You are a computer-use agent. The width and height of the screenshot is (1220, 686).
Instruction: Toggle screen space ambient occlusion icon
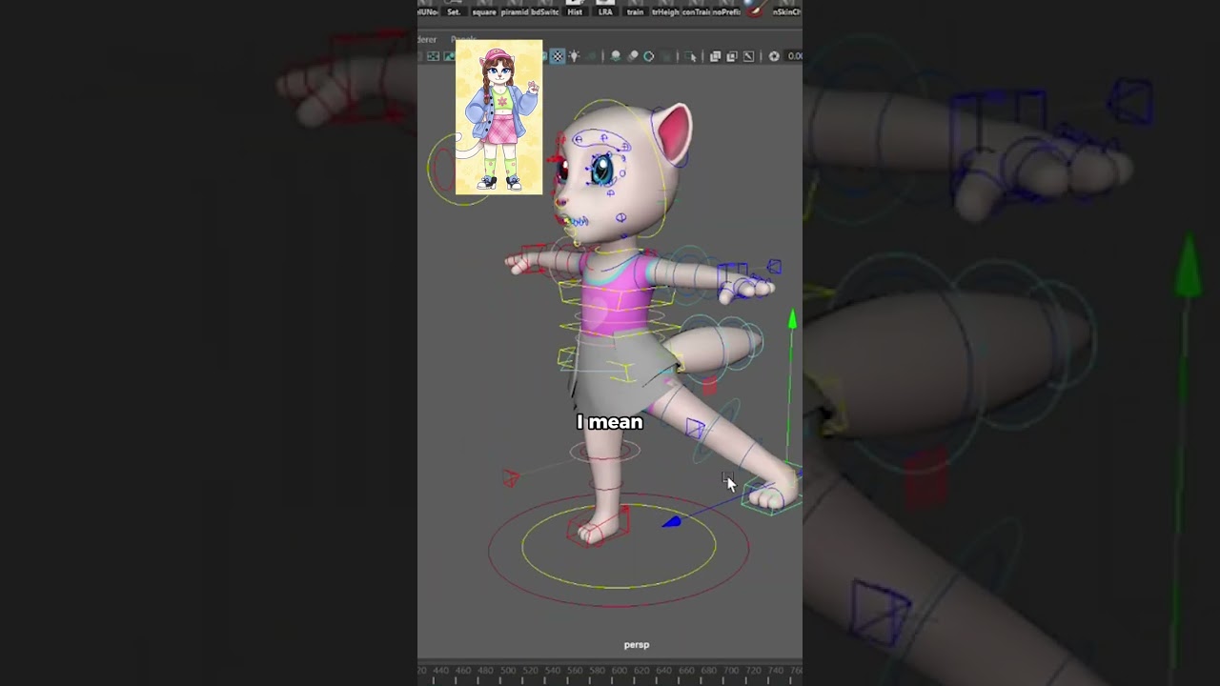pyautogui.click(x=616, y=56)
